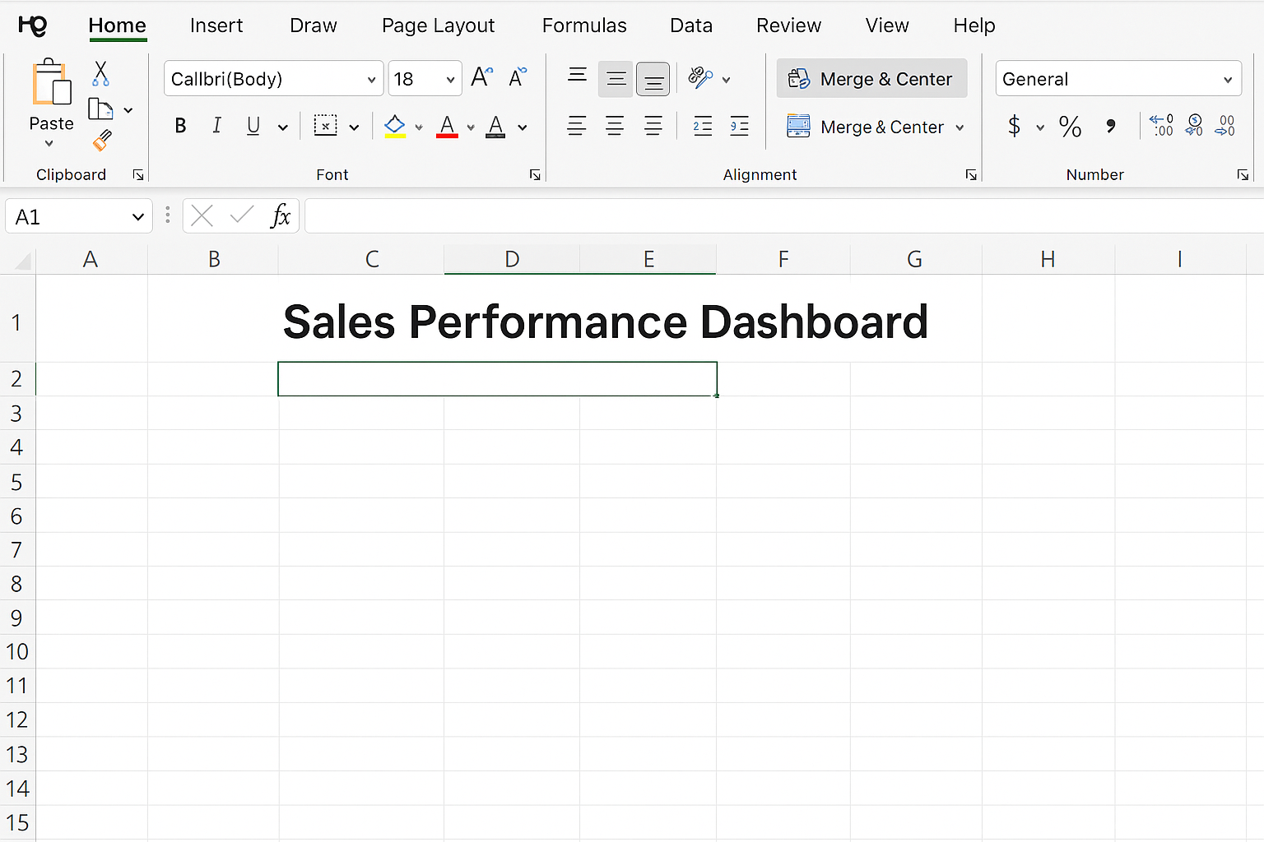This screenshot has width=1264, height=842.
Task: Open the Page Layout tab
Action: click(438, 25)
